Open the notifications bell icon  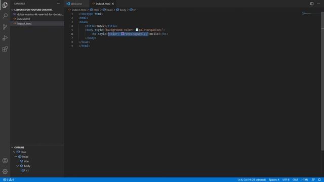pyautogui.click(x=319, y=180)
